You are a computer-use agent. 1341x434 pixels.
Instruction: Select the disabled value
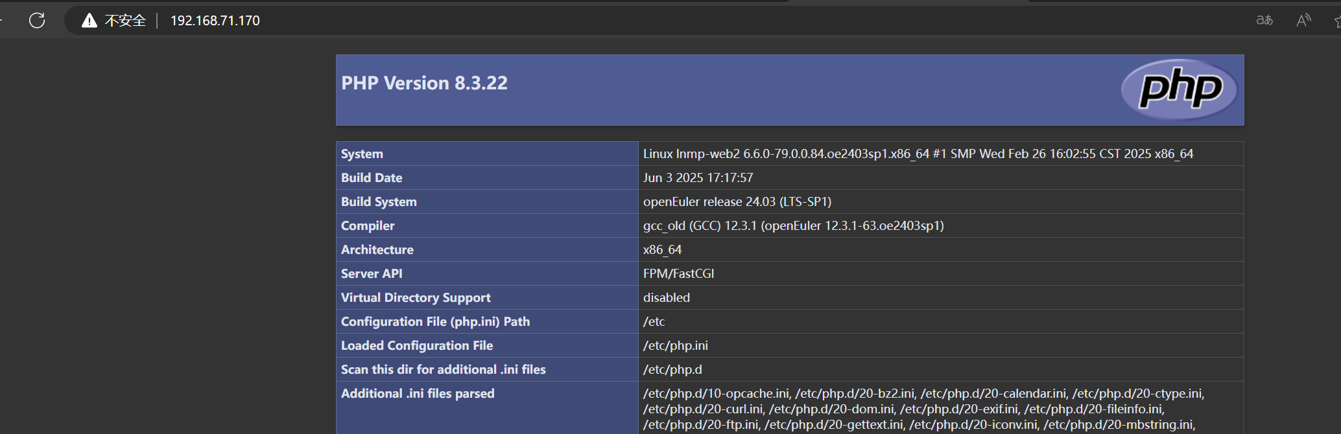[667, 297]
